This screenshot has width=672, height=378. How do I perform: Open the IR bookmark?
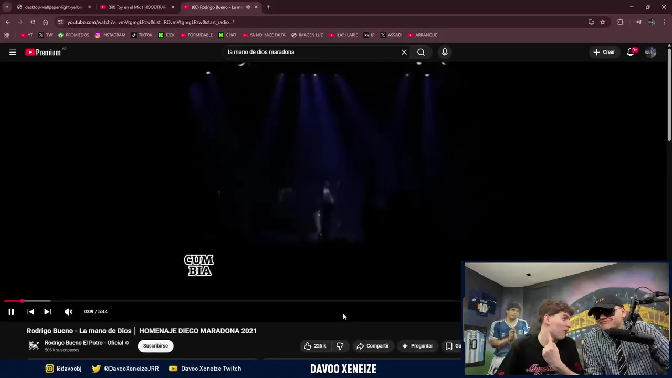tap(369, 35)
